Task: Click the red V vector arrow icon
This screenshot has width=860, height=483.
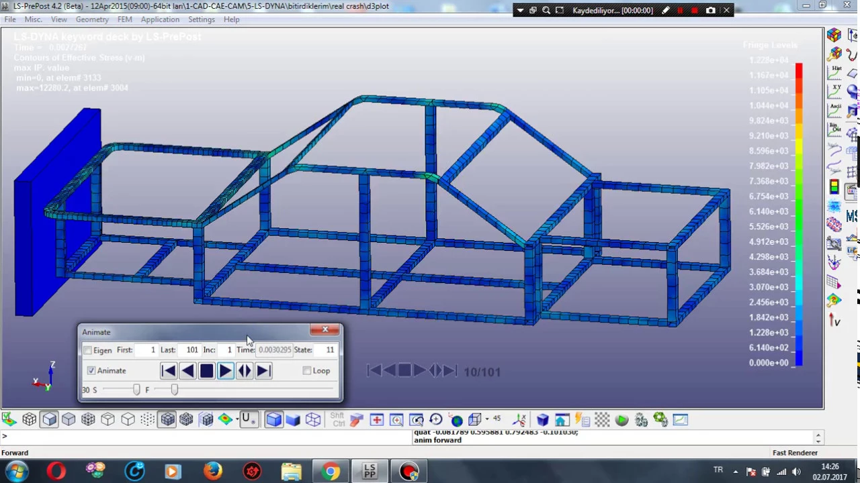Action: pos(834,320)
